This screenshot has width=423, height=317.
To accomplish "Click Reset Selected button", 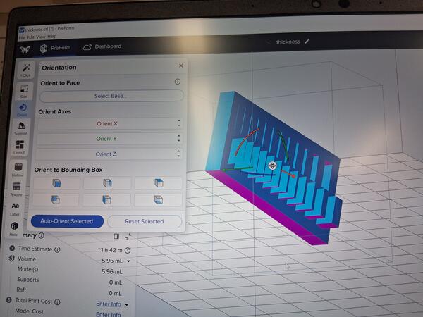I will click(145, 221).
